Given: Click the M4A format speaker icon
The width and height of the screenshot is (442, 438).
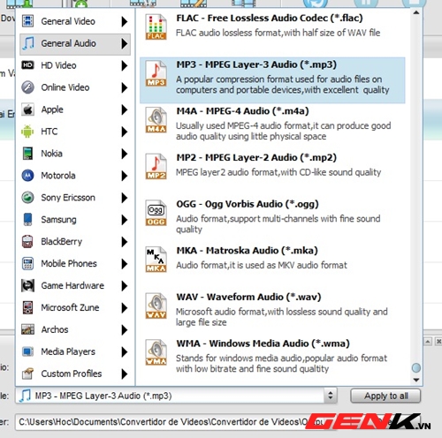Looking at the screenshot, I should pos(156,120).
